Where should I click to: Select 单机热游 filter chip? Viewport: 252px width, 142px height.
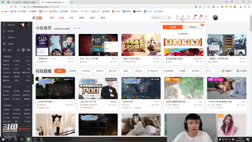click(x=86, y=71)
